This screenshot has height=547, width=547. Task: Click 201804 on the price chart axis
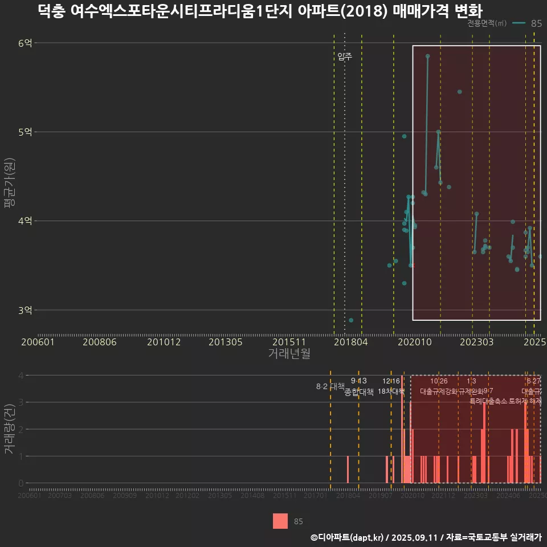point(351,342)
